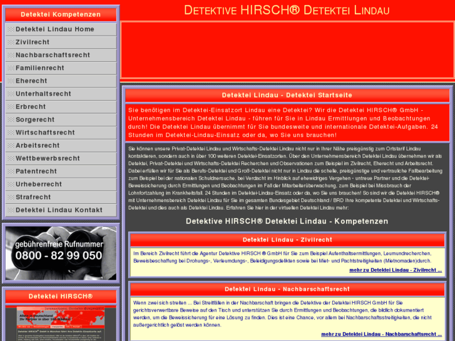The height and width of the screenshot is (341, 455).
Task: Select Zivilrecht in the sidebar menu
Action: (61, 43)
